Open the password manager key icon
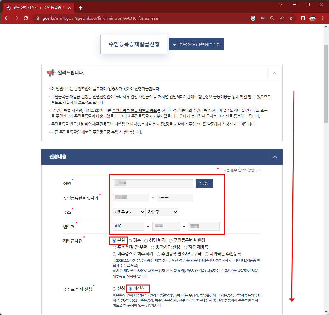The height and width of the screenshot is (315, 329). (x=263, y=18)
